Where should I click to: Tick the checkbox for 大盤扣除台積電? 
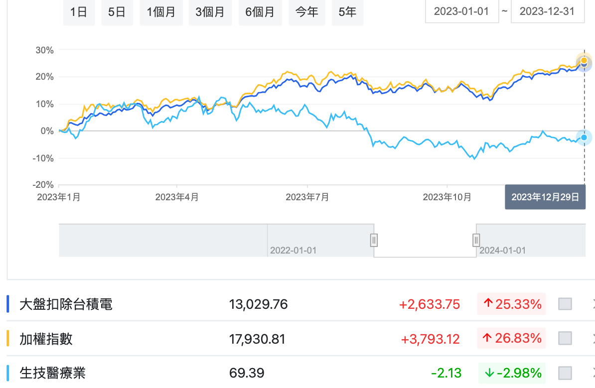[x=565, y=304]
